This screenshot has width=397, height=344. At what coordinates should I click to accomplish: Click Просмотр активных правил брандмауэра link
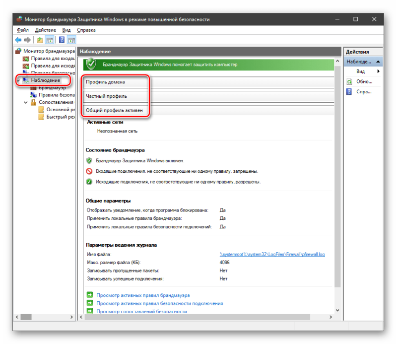[143, 295]
